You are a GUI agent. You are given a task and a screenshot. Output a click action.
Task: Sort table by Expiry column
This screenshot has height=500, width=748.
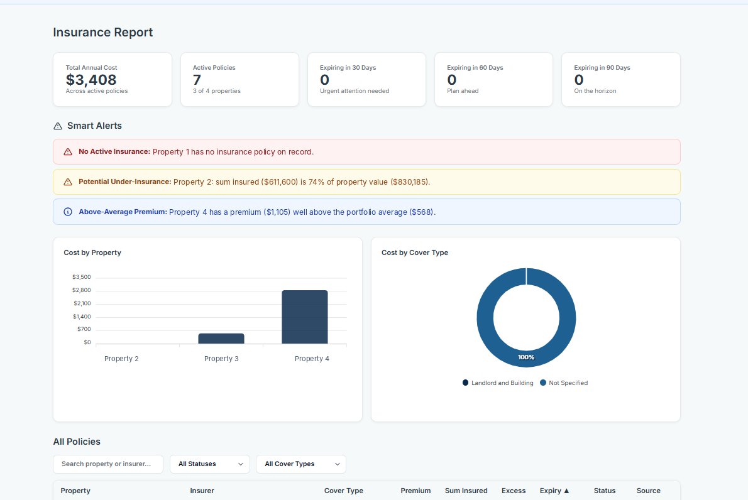point(555,491)
